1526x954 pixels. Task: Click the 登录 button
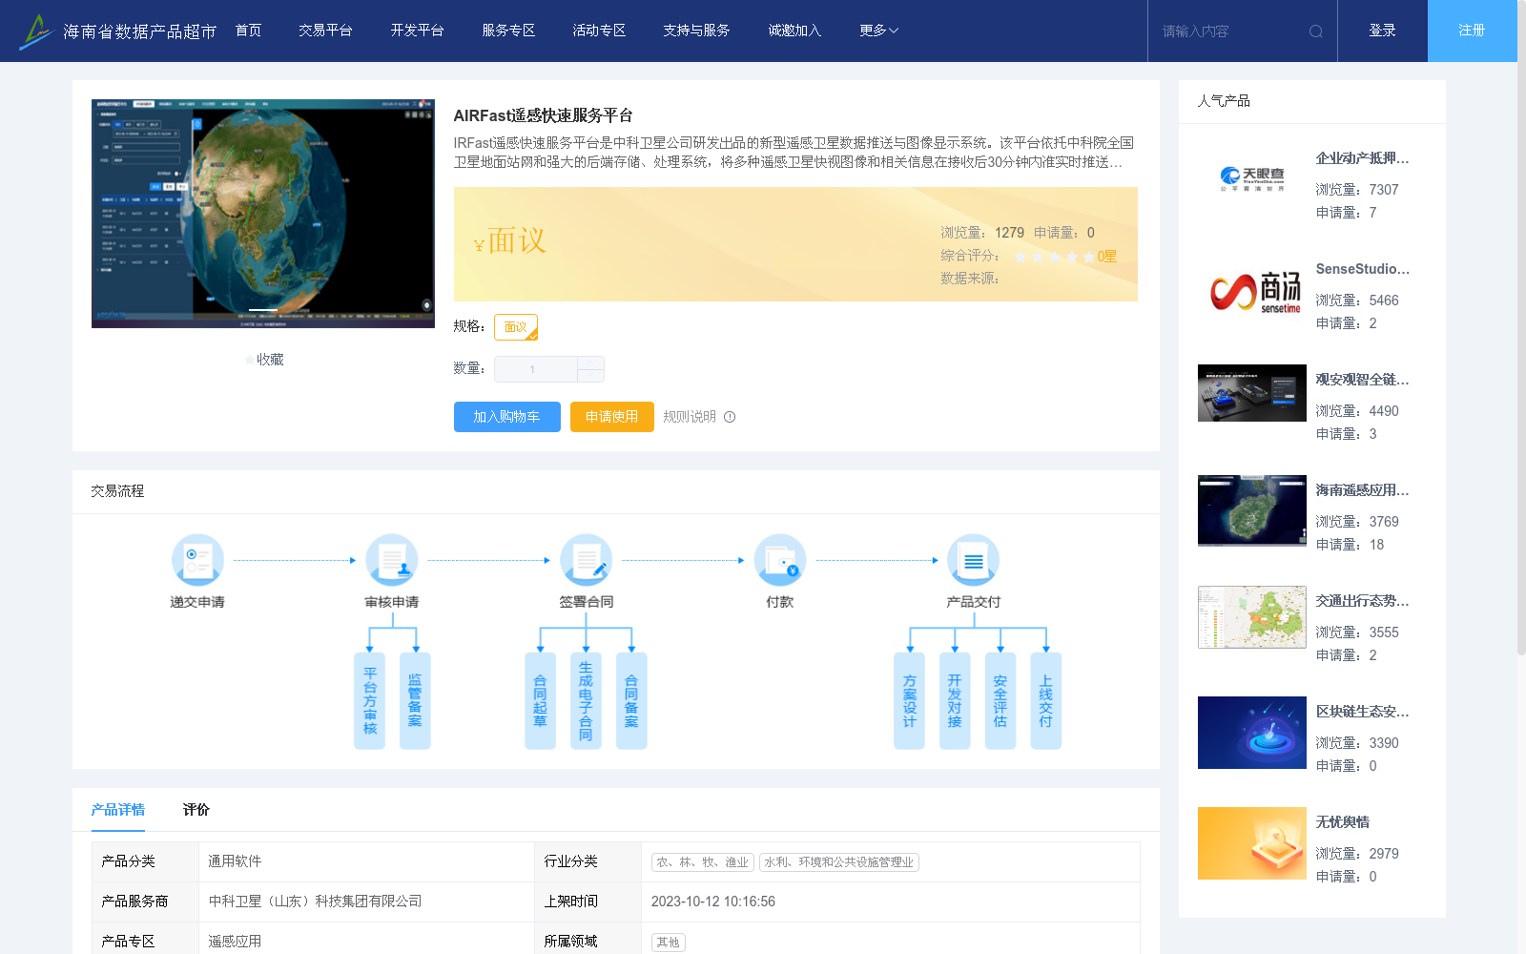pos(1383,31)
